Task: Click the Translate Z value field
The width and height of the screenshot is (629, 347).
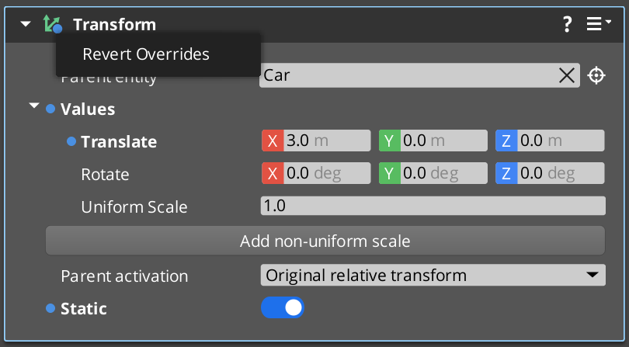Action: pyautogui.click(x=558, y=141)
